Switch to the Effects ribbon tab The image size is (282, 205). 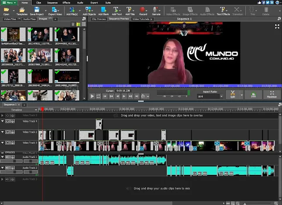click(x=66, y=2)
